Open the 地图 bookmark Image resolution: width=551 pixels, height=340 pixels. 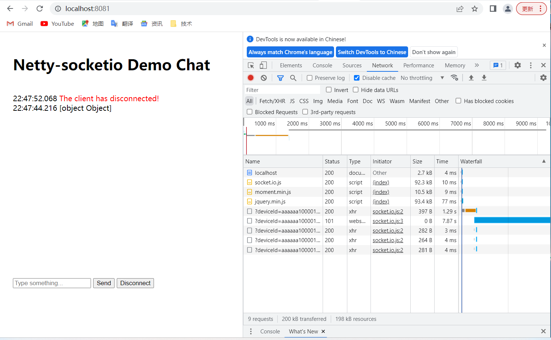coord(93,24)
